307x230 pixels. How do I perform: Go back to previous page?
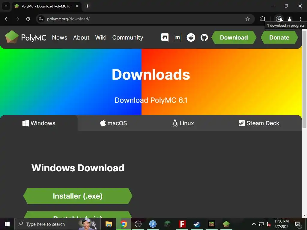tap(7, 19)
